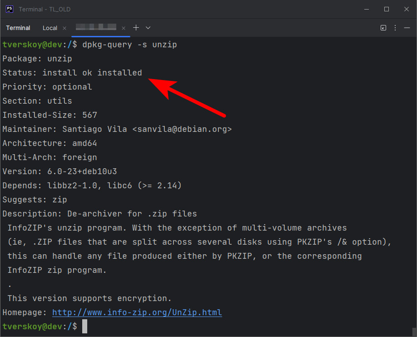Select the blurred remote session tab
This screenshot has width=417, height=337.
click(96, 27)
